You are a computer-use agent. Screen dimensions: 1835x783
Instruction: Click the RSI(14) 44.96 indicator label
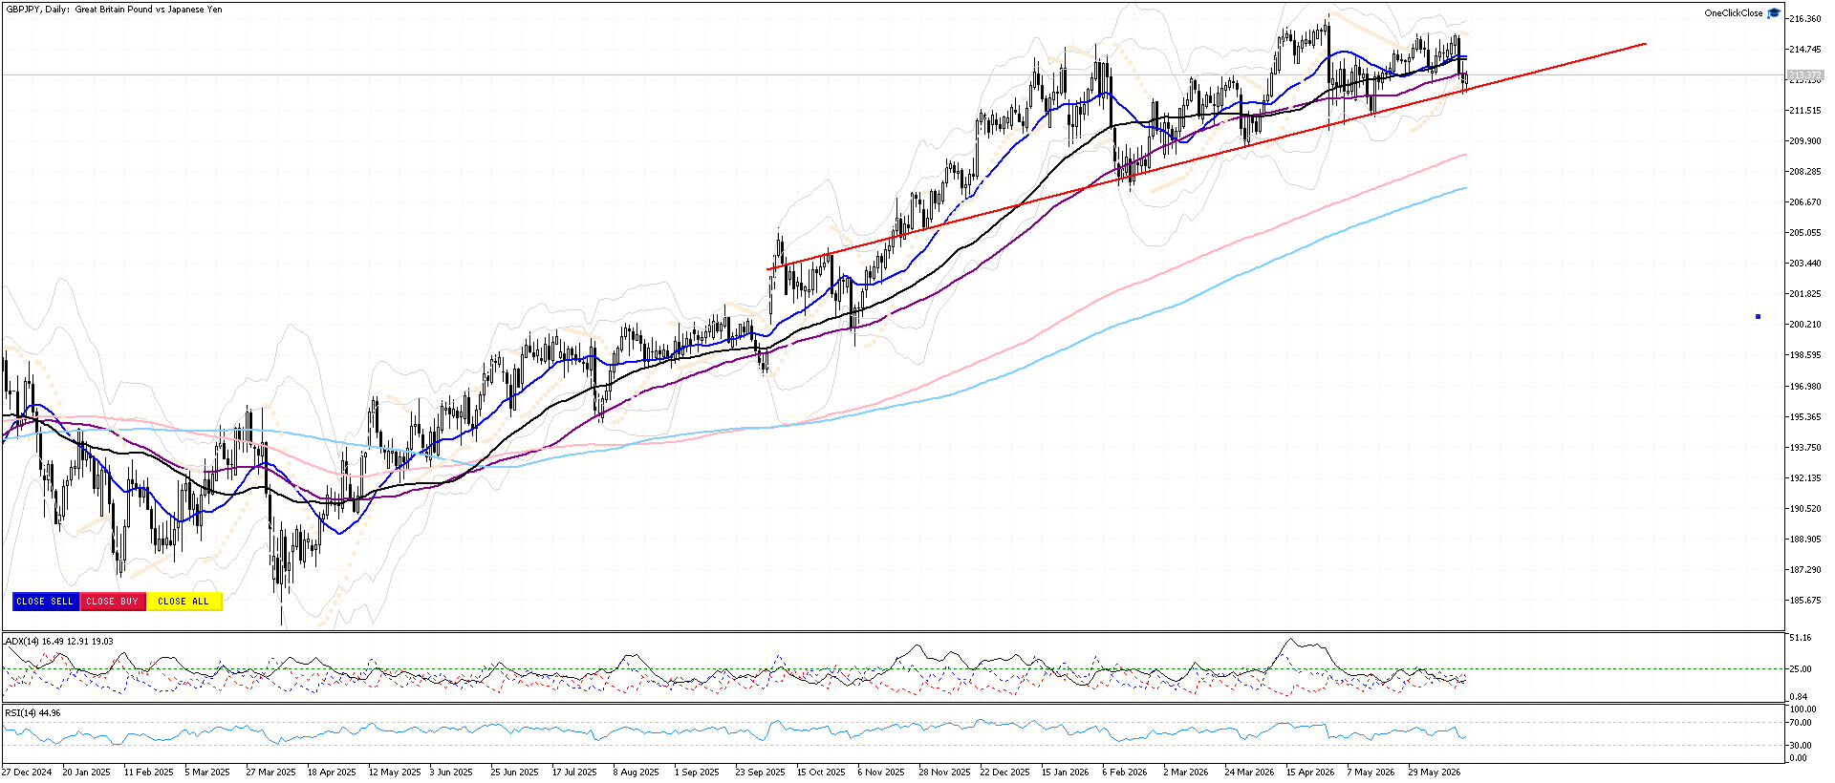click(x=33, y=713)
